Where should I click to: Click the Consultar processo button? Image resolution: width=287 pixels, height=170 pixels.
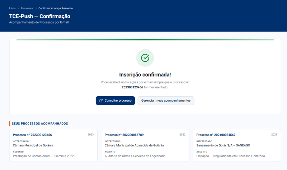click(115, 101)
